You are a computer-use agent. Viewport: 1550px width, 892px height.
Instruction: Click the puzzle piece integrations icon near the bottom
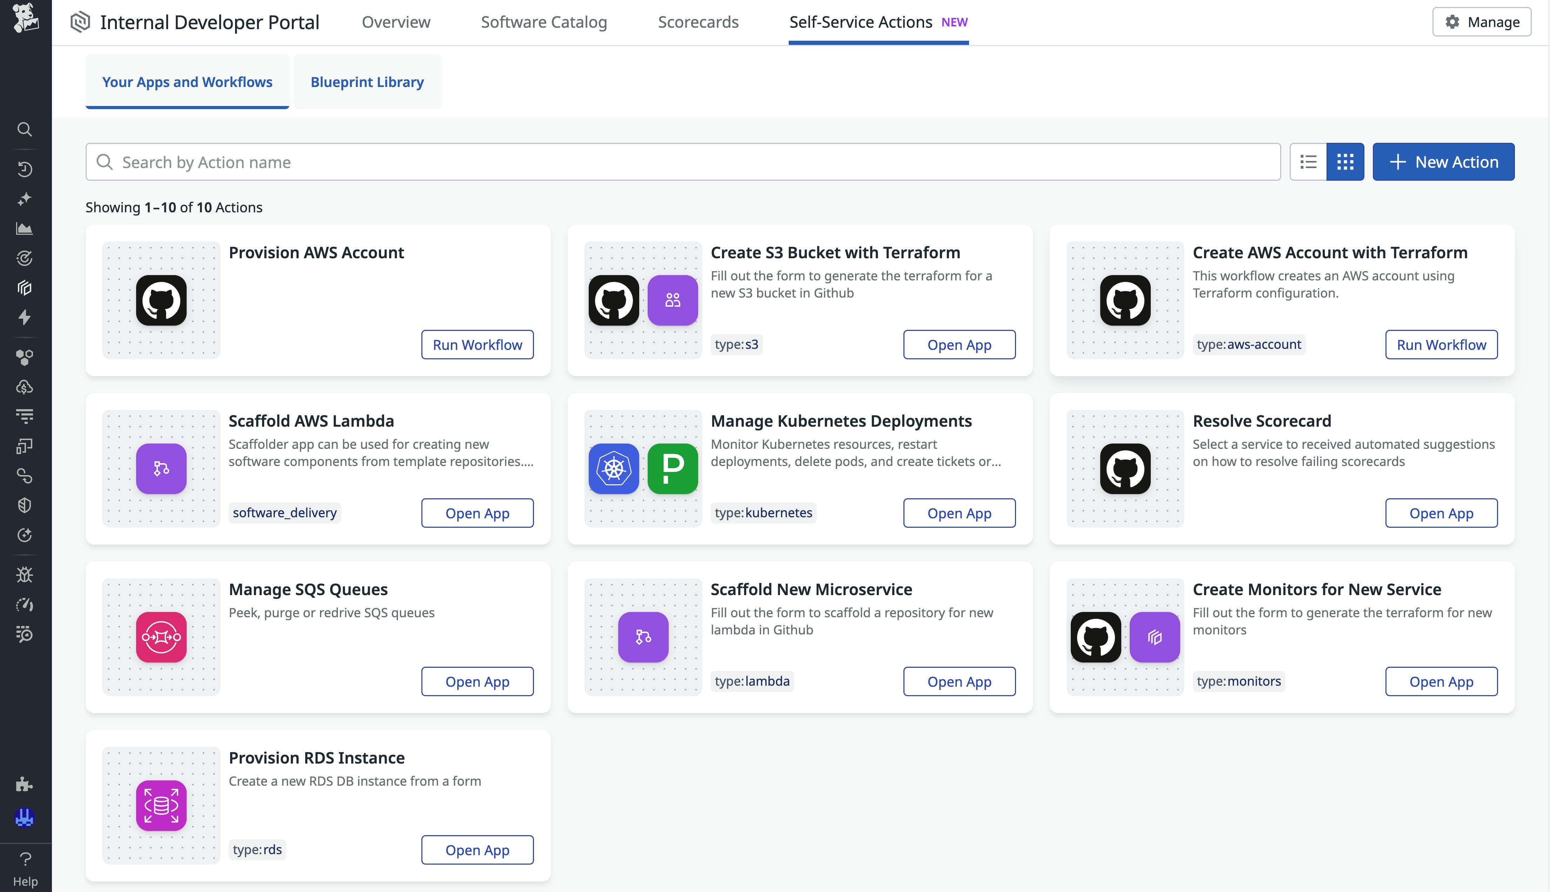pos(25,785)
